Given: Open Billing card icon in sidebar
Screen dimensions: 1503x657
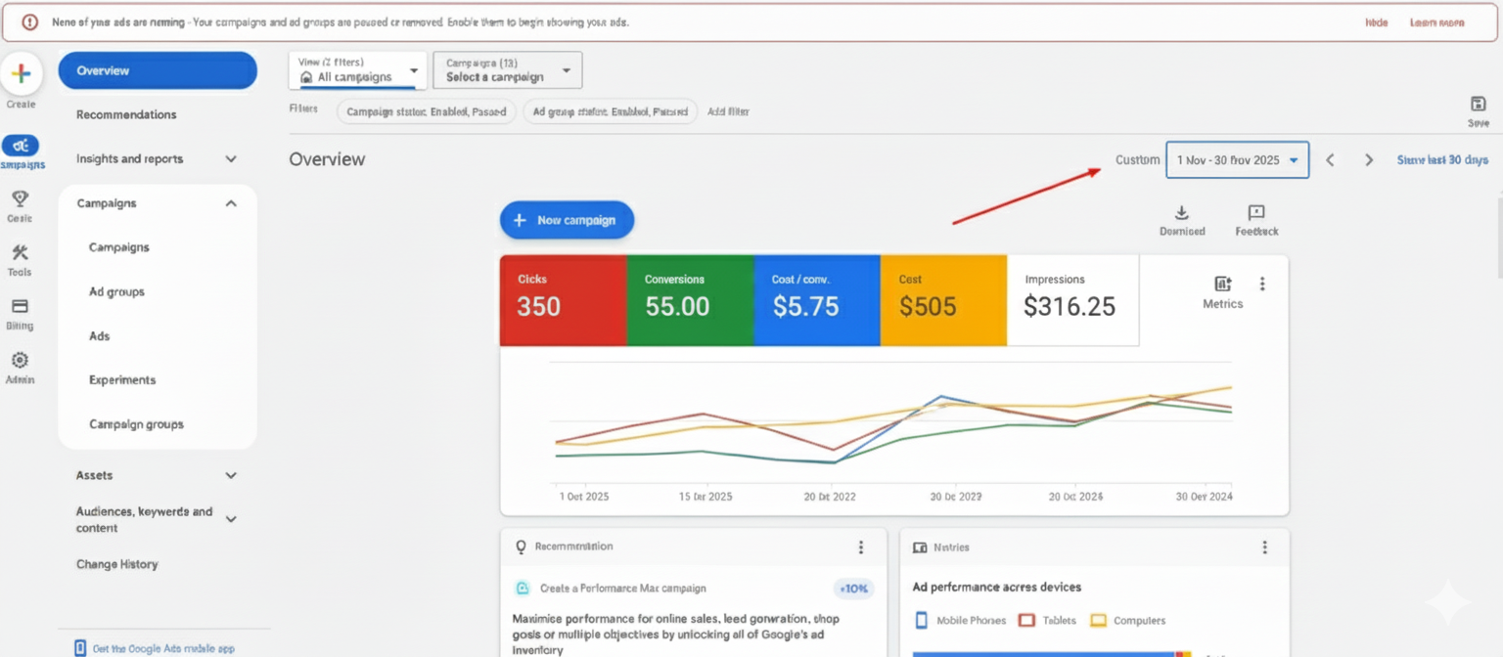Looking at the screenshot, I should click(20, 307).
